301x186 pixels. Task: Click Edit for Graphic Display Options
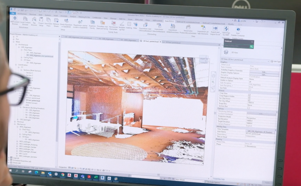point(264,74)
